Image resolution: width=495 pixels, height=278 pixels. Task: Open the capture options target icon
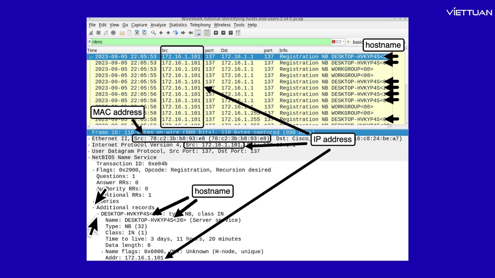tap(113, 33)
